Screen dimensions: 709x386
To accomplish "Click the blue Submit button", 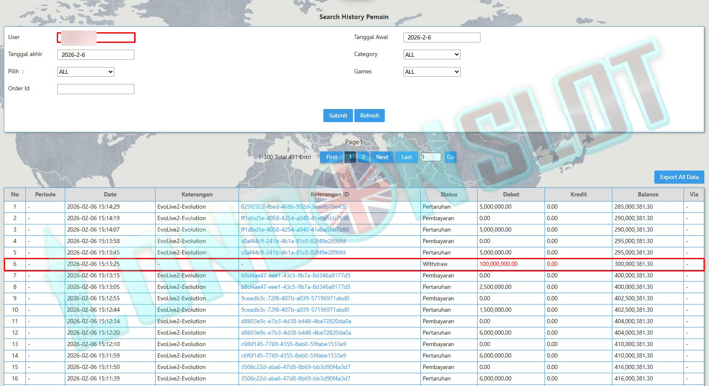I will click(x=338, y=115).
